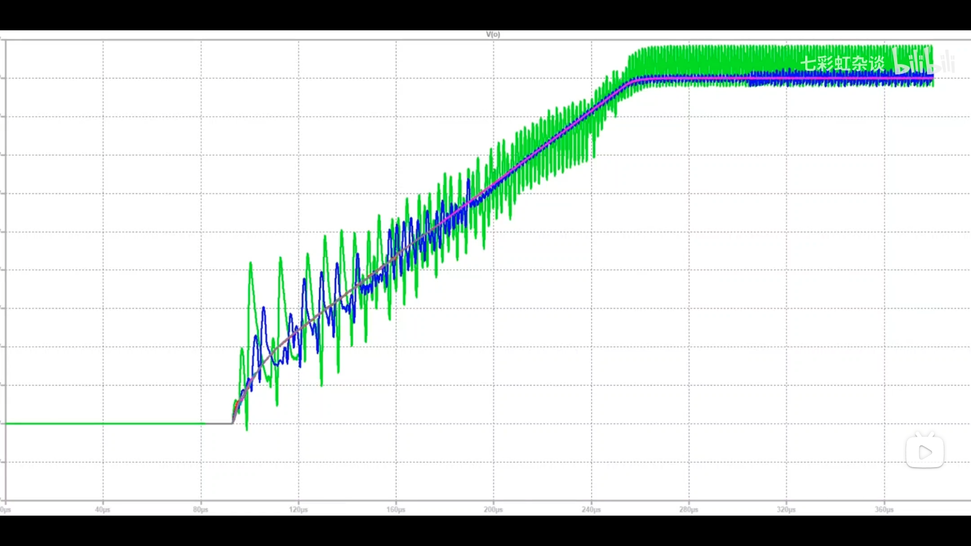Screen dimensions: 971x546
Task: Click the 40µs time axis label
Action: [x=103, y=510]
